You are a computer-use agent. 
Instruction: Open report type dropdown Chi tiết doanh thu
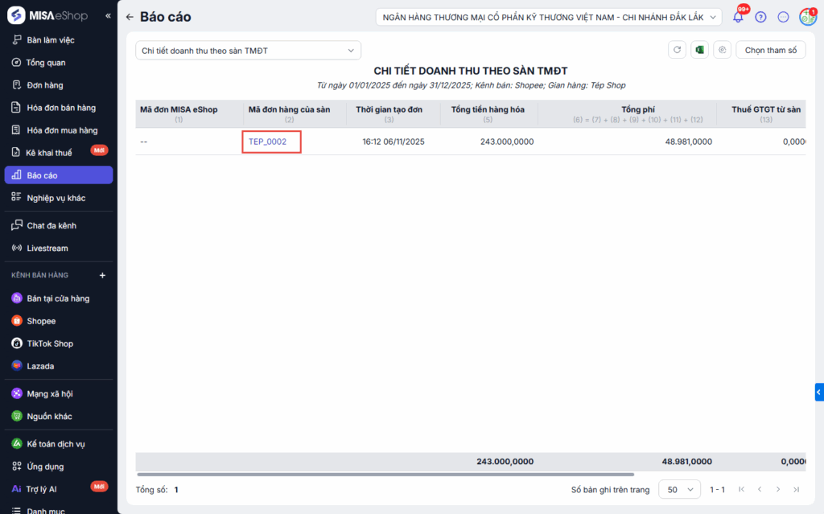click(248, 51)
